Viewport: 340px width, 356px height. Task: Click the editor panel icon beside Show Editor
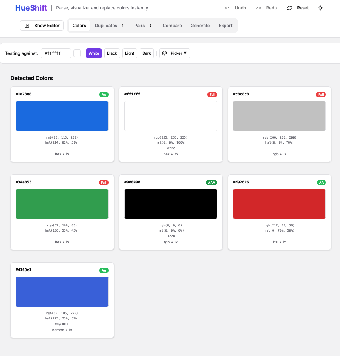click(26, 25)
